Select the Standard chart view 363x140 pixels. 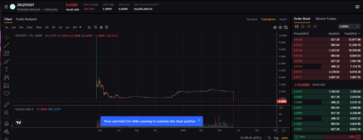tap(252, 19)
